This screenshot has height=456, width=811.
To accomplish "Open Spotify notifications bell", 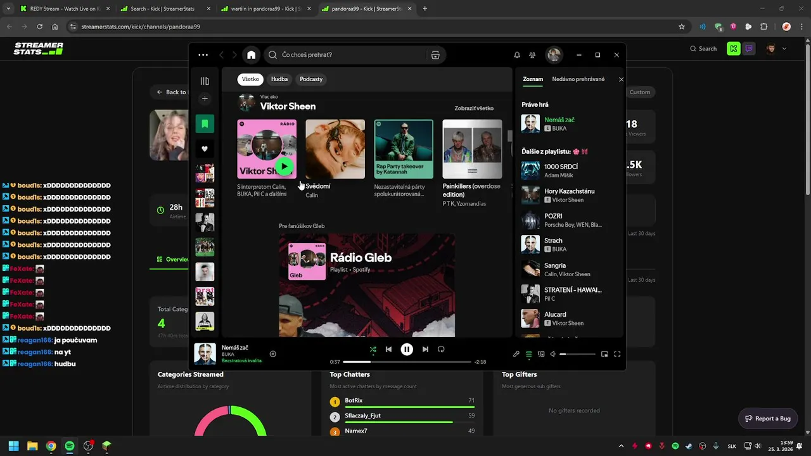I will (x=517, y=55).
